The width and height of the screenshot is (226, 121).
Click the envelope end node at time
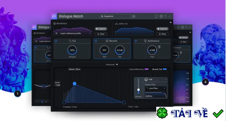click(x=124, y=103)
